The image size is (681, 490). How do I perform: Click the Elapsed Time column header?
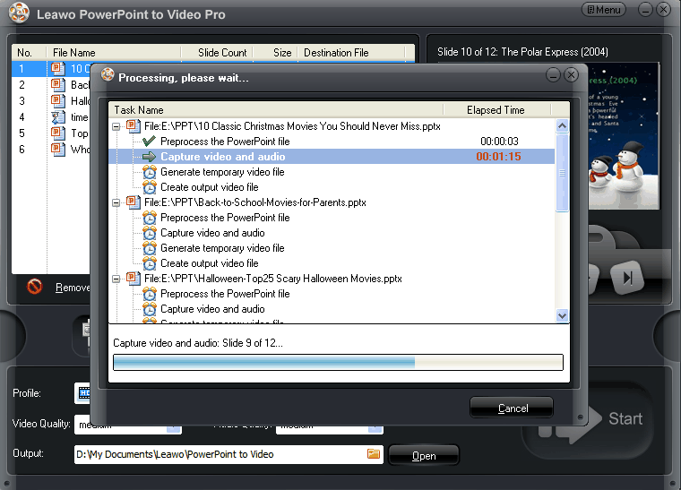point(496,110)
